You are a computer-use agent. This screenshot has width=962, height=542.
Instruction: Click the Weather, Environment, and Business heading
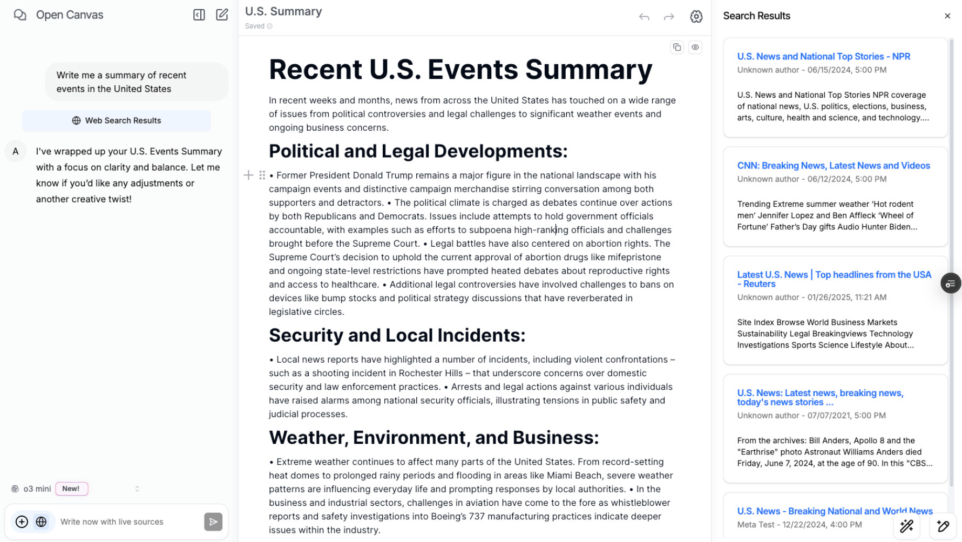(x=434, y=437)
